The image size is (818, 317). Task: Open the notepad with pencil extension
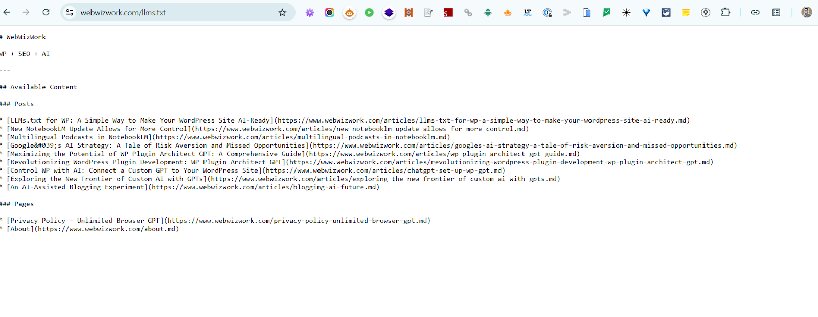tap(428, 13)
